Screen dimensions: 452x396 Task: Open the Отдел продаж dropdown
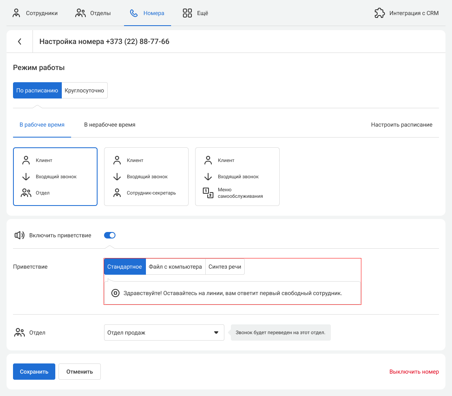coord(164,333)
